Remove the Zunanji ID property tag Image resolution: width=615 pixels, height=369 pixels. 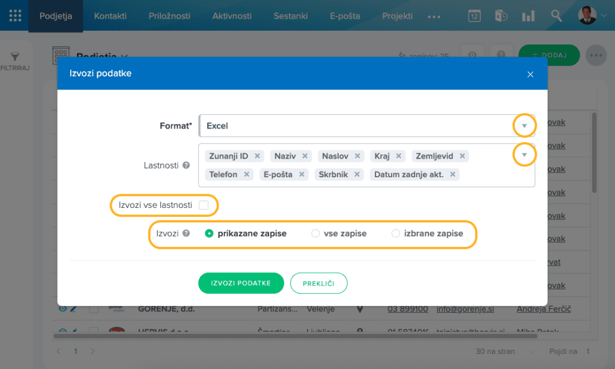258,156
